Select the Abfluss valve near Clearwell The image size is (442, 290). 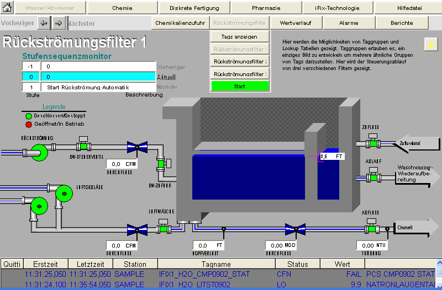tap(370, 228)
